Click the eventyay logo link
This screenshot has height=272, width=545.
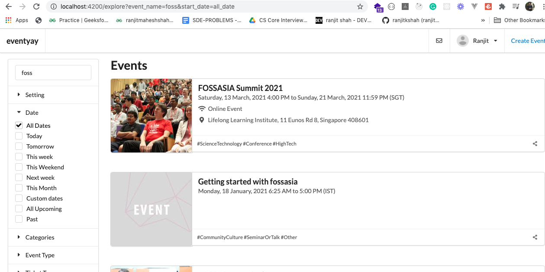point(23,41)
